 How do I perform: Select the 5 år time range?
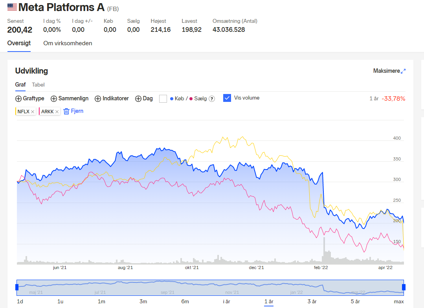point(355,301)
